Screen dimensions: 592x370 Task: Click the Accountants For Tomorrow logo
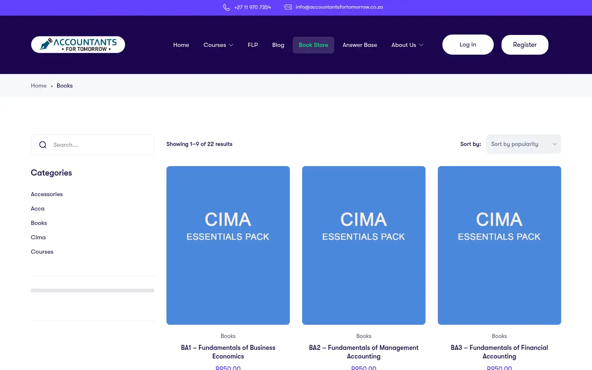click(78, 44)
